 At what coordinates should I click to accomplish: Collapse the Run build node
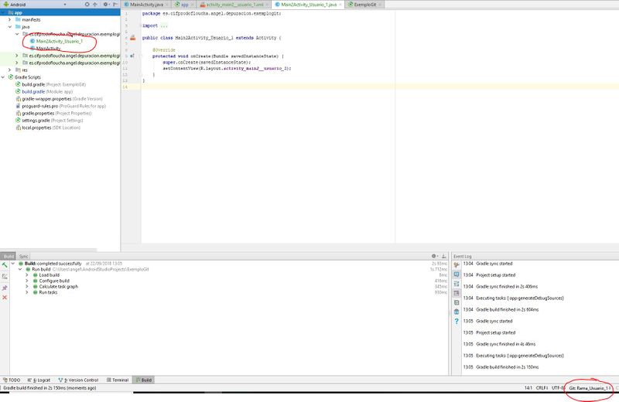tap(20, 269)
